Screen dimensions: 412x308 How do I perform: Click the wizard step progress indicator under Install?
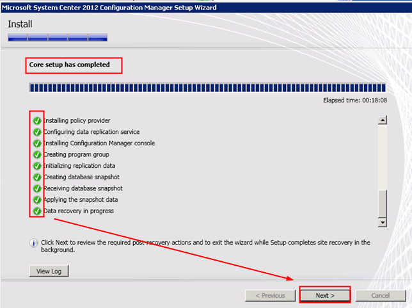point(58,37)
